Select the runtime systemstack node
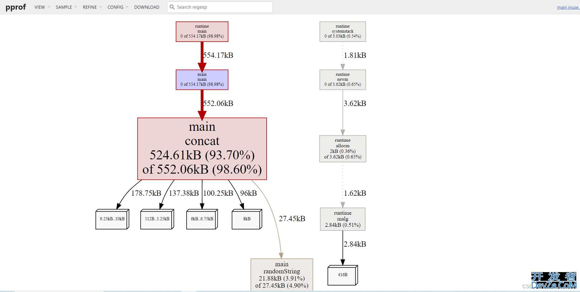The height and width of the screenshot is (292, 580). tap(343, 32)
